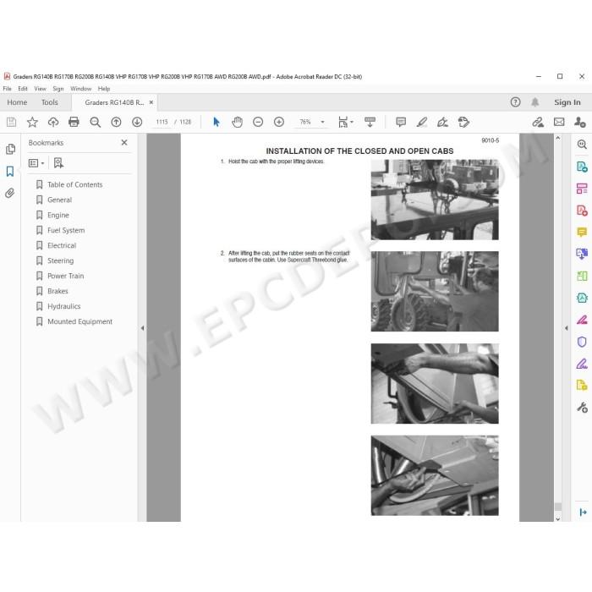
Task: Open More Tools wrench icon
Action: pyautogui.click(x=582, y=408)
